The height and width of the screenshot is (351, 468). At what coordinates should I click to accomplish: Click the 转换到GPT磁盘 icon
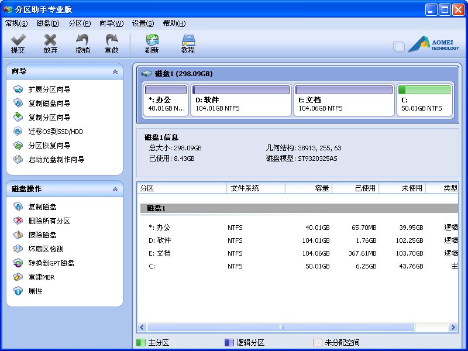18,263
